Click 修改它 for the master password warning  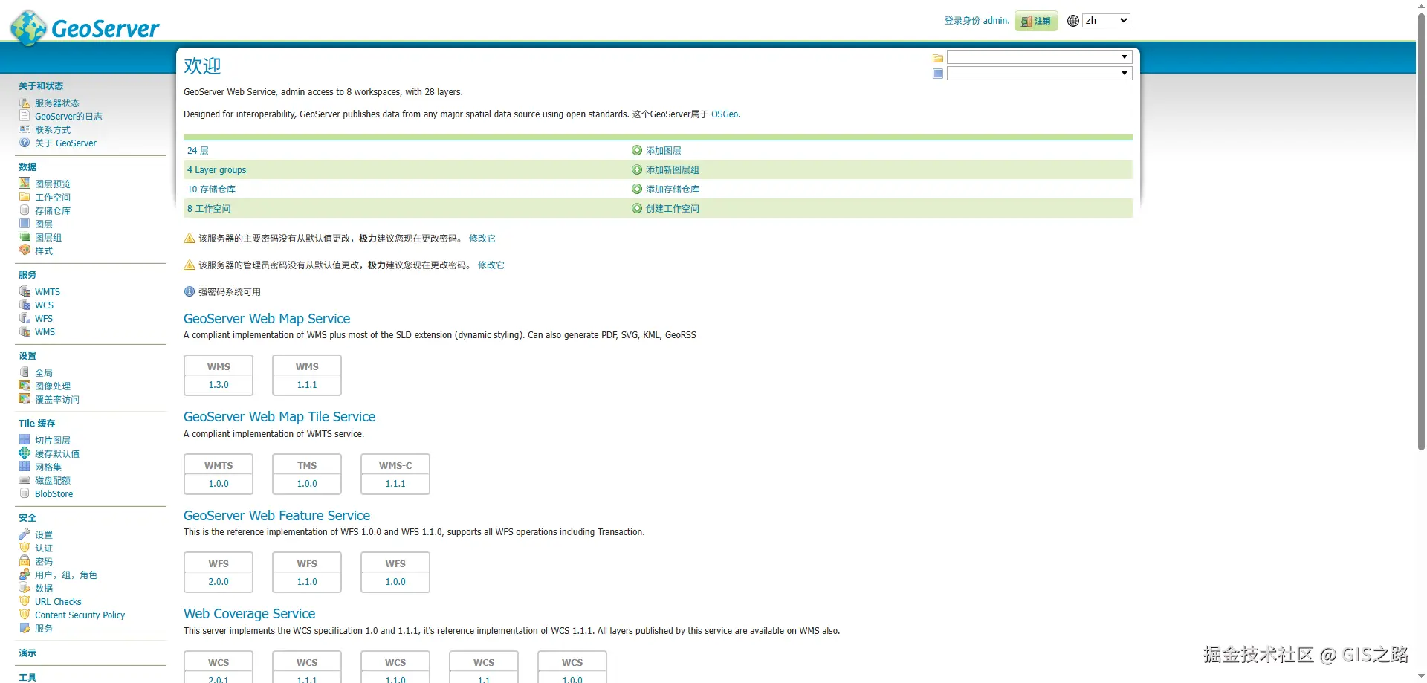[482, 239]
